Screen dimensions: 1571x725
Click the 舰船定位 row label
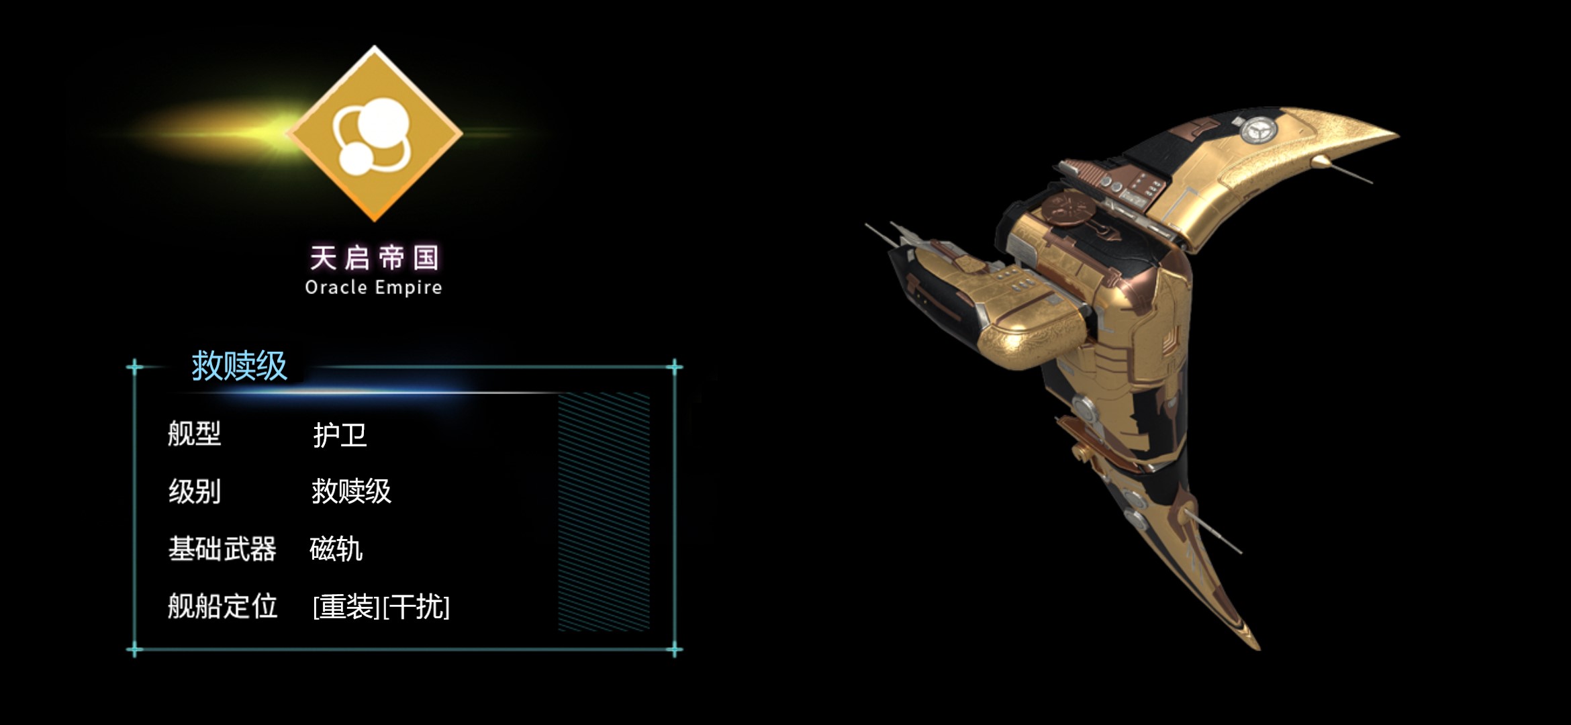tap(222, 606)
